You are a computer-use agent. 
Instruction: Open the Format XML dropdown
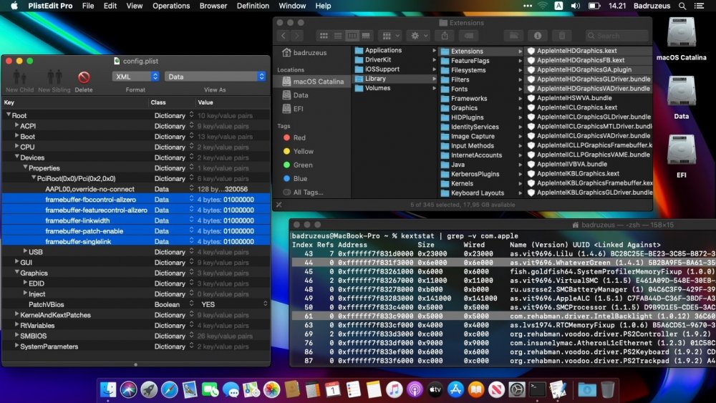[135, 77]
